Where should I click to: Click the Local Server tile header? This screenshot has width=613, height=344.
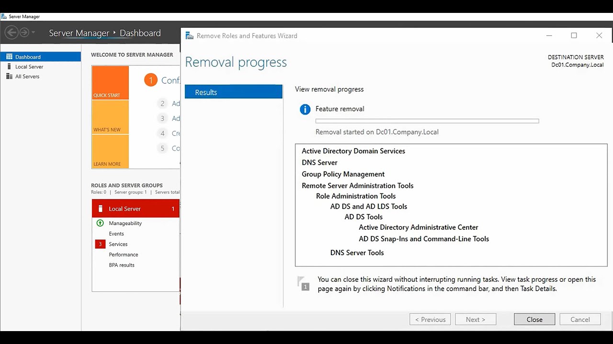point(136,209)
